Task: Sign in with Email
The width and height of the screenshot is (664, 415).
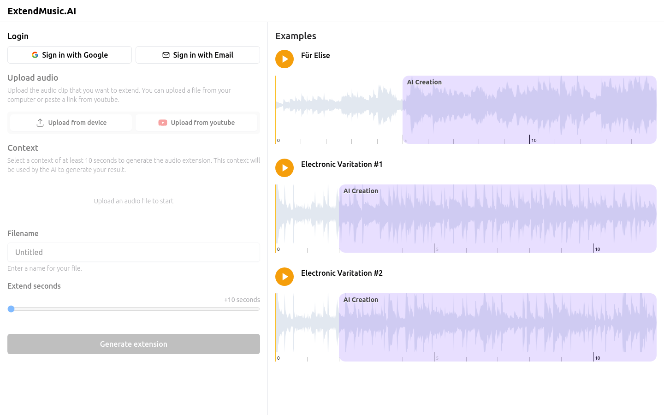Action: pyautogui.click(x=197, y=54)
